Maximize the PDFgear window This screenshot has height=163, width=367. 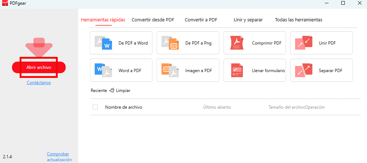(x=343, y=3)
